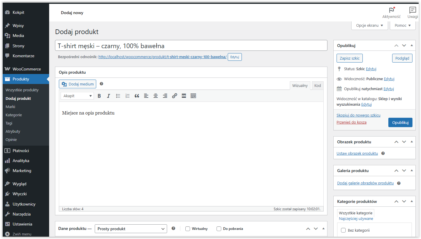Open the Prosty produkt type dropdown
This screenshot has height=239, width=421.
pos(131,229)
